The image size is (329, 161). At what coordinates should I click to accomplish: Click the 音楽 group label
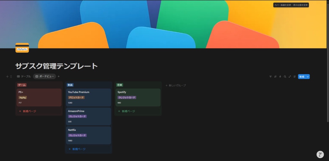(120, 85)
